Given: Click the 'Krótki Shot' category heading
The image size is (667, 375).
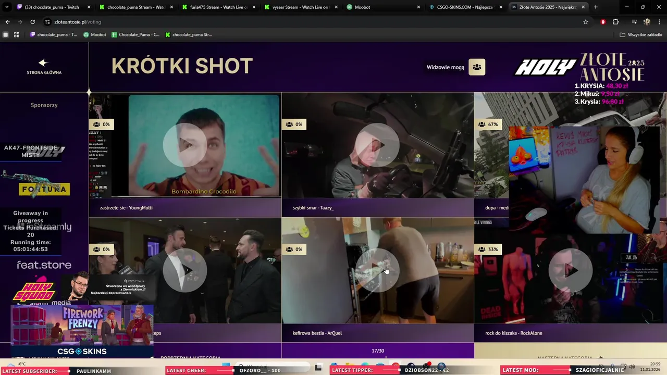Looking at the screenshot, I should 182,66.
